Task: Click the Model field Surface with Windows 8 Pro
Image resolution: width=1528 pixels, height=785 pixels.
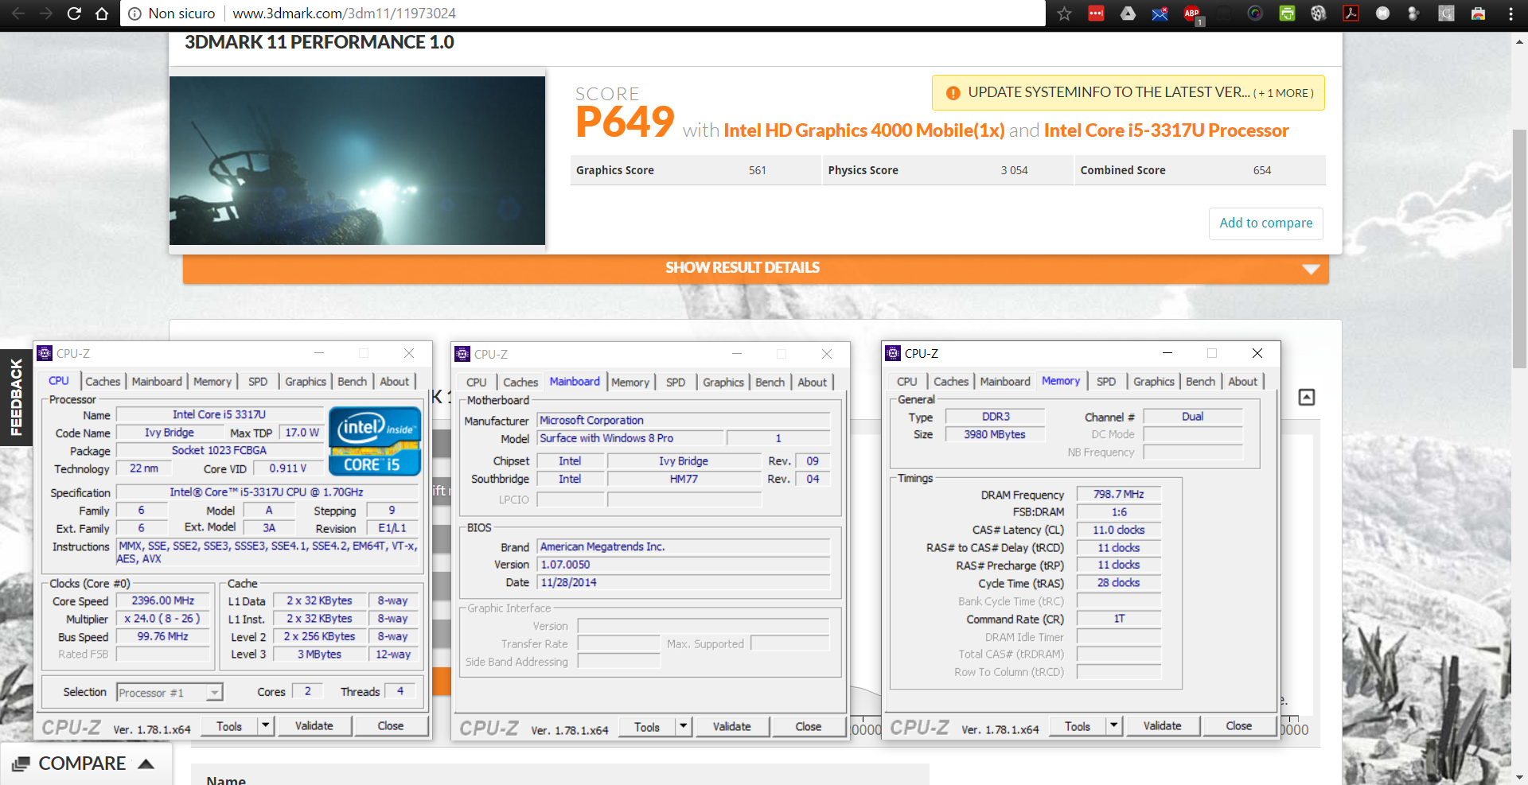Action: (630, 438)
